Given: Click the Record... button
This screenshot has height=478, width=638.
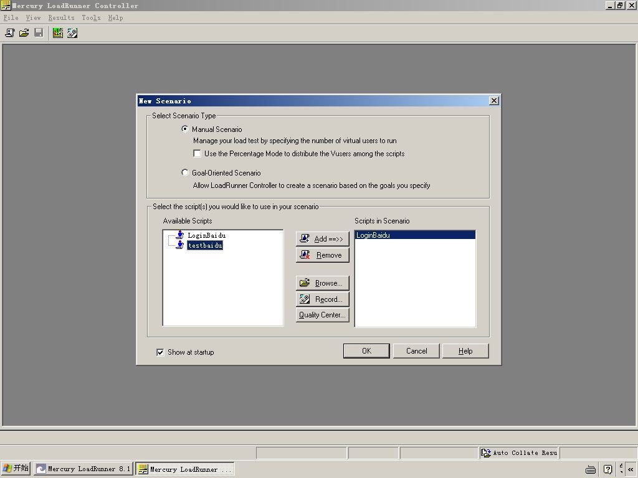Looking at the screenshot, I should (x=323, y=299).
